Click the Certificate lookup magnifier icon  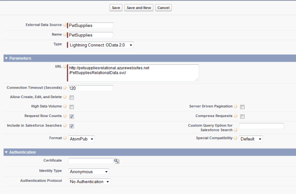coord(116,161)
